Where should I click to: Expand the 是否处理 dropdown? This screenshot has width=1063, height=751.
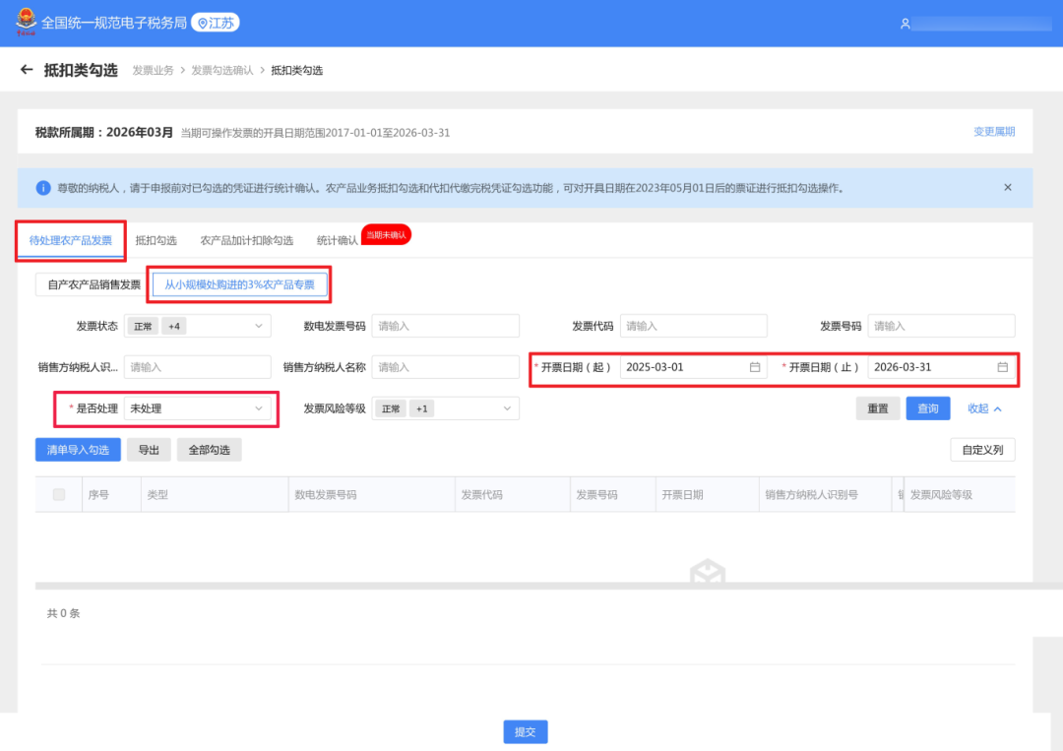(x=258, y=408)
